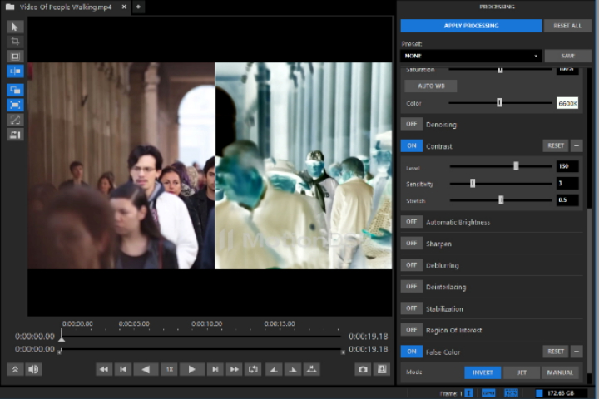Expand timeline with double chevron icon
Image resolution: width=599 pixels, height=399 pixels.
click(x=15, y=369)
